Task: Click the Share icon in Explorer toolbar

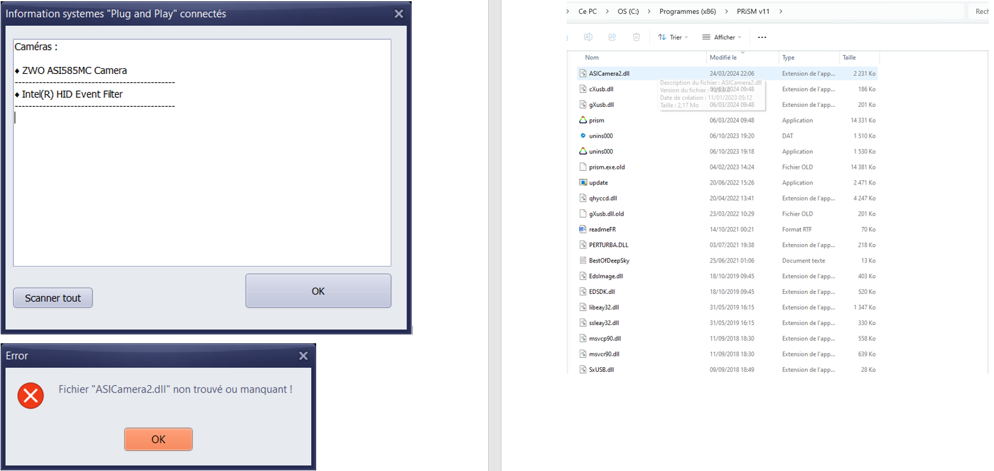Action: click(x=612, y=37)
